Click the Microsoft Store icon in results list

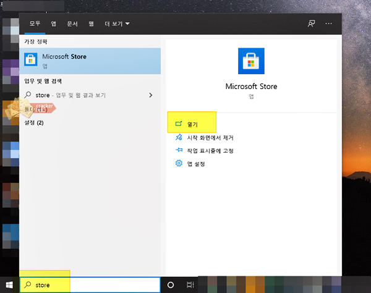point(31,59)
